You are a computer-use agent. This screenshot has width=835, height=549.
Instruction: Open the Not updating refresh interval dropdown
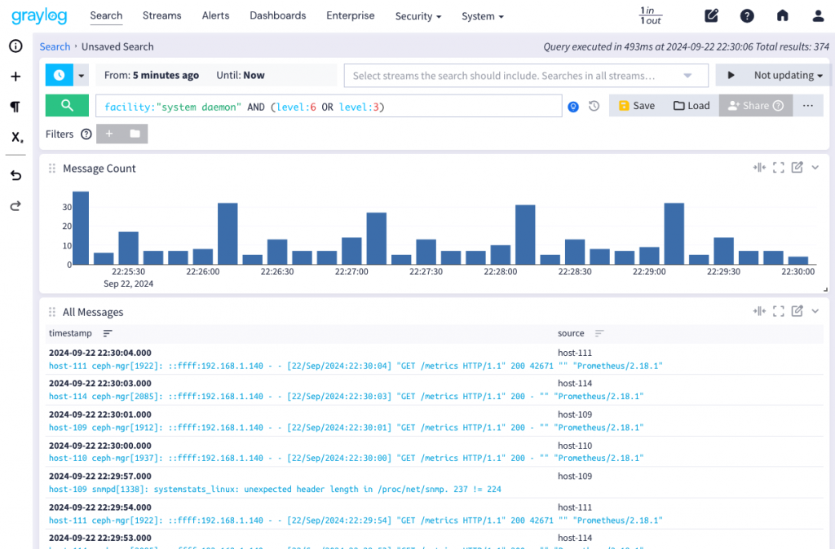click(x=789, y=75)
